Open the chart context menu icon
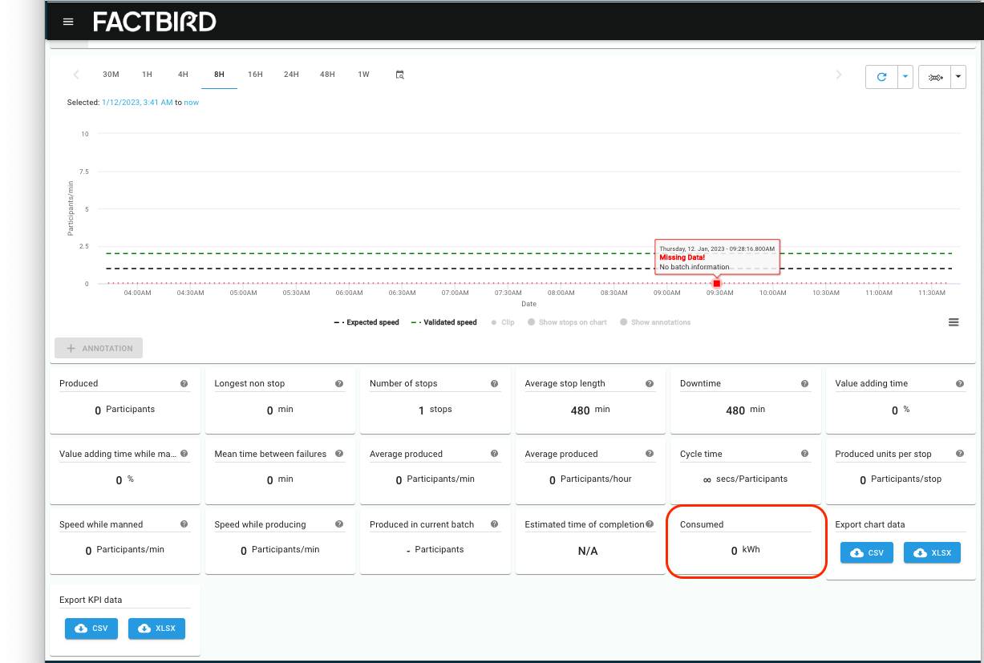Viewport: 984px width, 663px height. (x=954, y=322)
